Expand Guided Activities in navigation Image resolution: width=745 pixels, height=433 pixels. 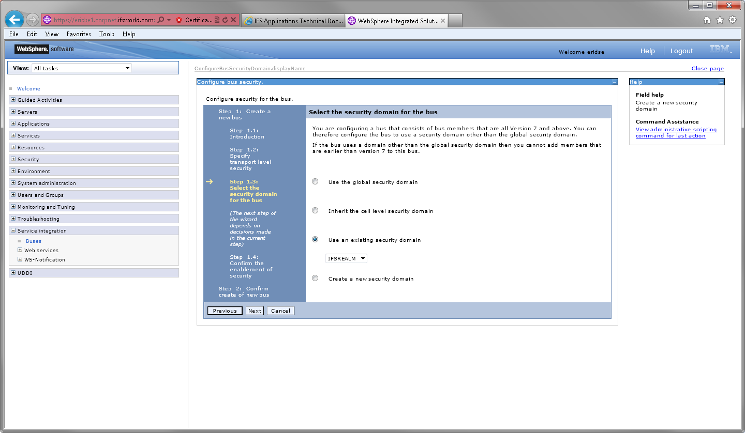pyautogui.click(x=13, y=100)
